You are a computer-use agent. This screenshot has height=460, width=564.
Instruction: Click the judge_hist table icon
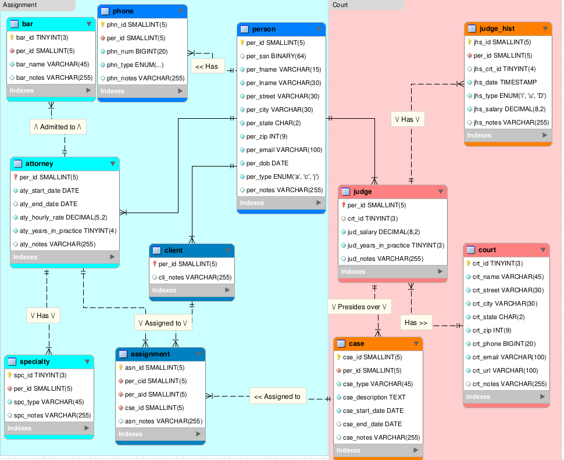pos(472,29)
